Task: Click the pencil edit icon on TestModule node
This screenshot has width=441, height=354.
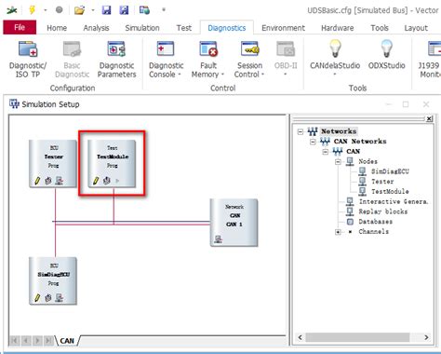Action: point(96,180)
